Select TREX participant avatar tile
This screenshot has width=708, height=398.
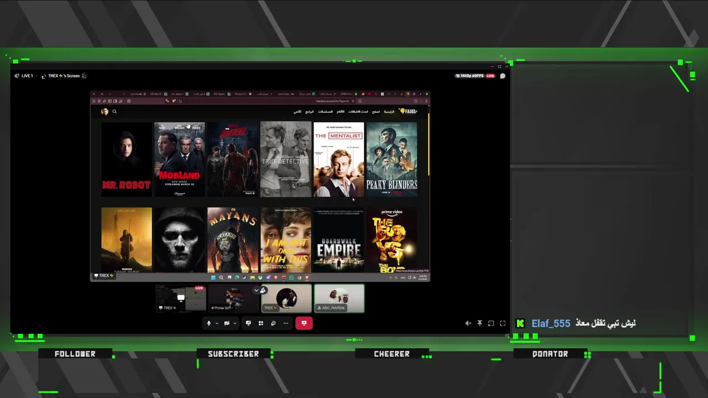(286, 298)
